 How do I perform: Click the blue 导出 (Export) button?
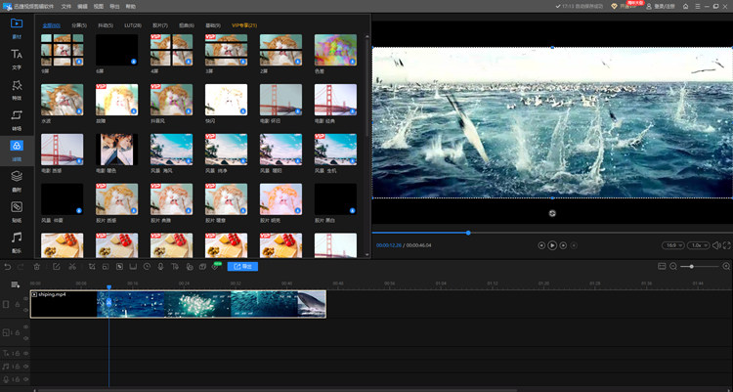click(242, 266)
